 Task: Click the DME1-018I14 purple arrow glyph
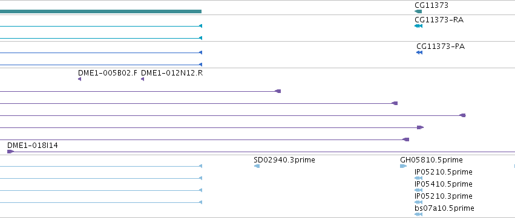click(10, 152)
